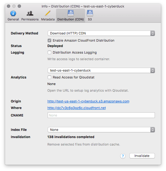
Task: Open the logging container dropdown test-us-east-1-cyberduck
Action: tap(101, 70)
